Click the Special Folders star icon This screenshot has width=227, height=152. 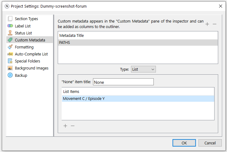point(10,61)
